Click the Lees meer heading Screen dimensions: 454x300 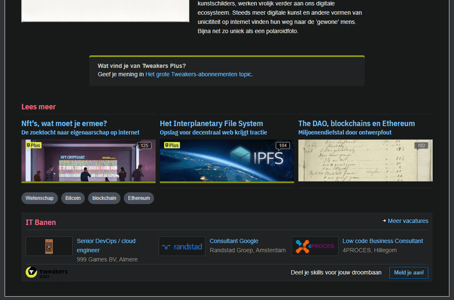[39, 107]
